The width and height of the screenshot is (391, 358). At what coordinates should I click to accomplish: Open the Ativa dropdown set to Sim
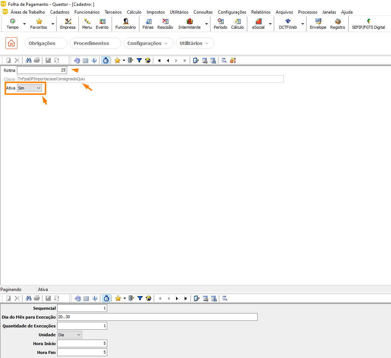pos(30,88)
